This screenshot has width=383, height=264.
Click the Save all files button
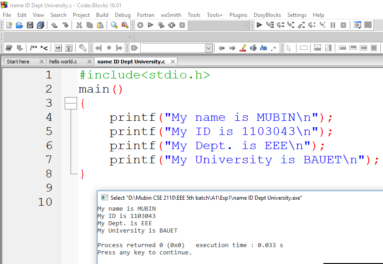pyautogui.click(x=41, y=25)
